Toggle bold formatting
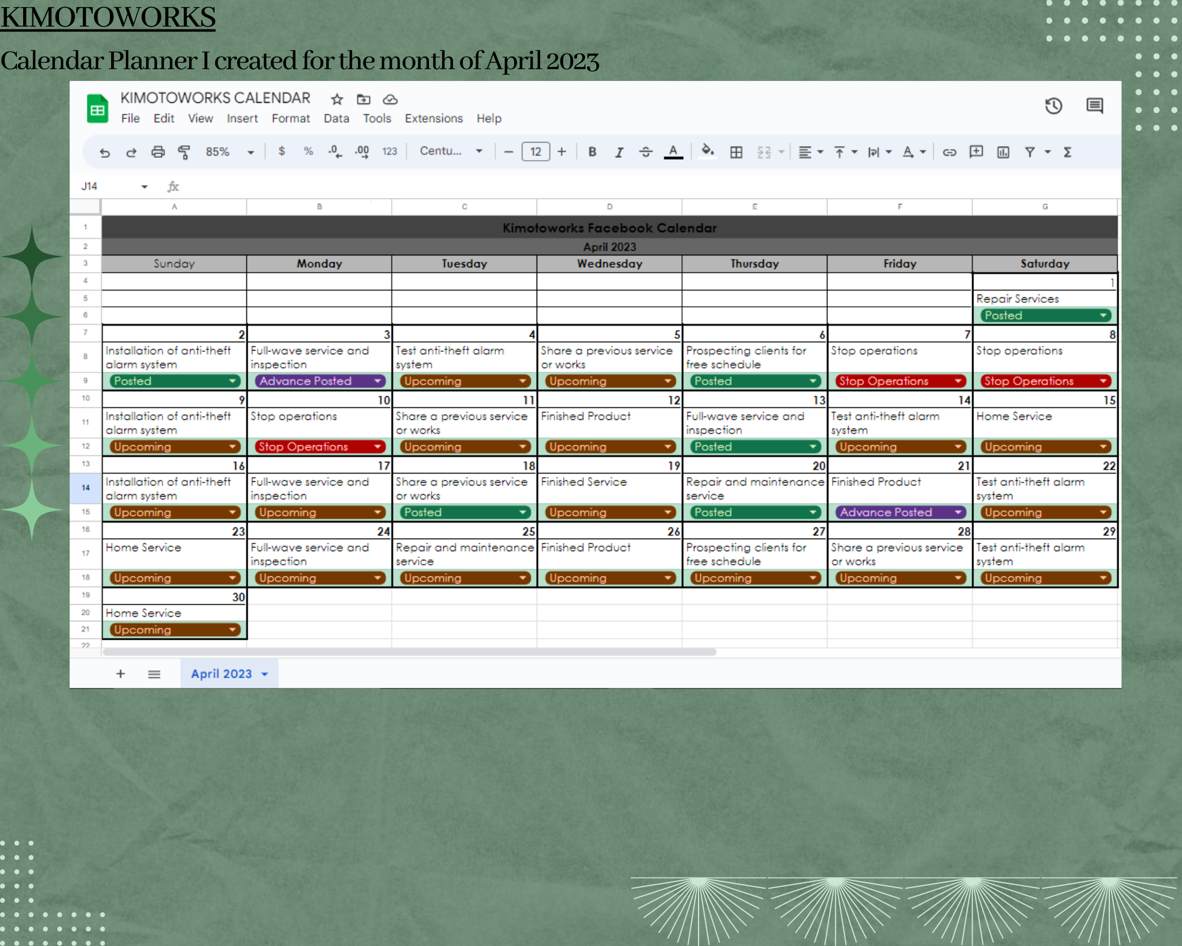The image size is (1182, 946). [592, 152]
